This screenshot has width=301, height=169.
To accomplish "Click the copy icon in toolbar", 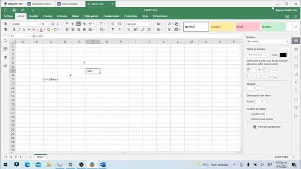I will [x=5, y=24].
